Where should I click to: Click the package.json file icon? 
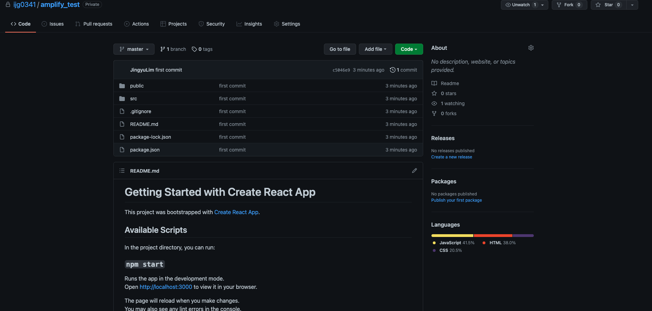[122, 150]
